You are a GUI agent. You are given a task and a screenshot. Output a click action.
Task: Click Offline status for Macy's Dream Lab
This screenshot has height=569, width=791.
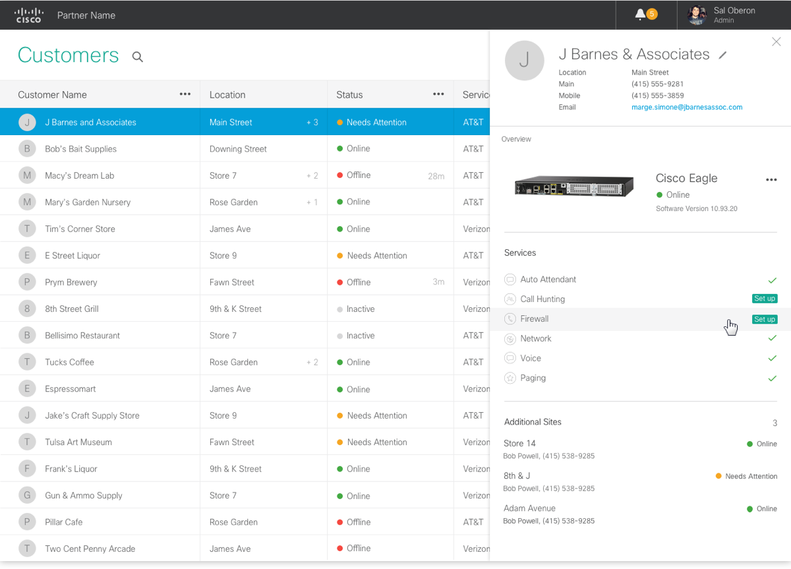coord(354,175)
